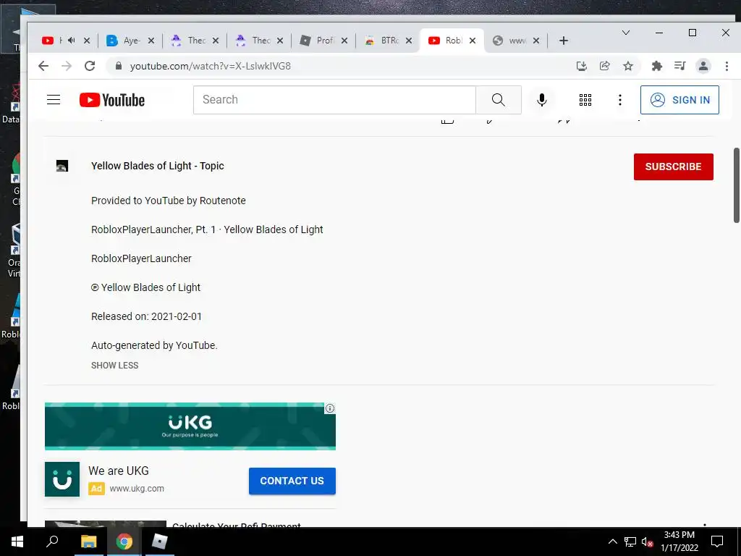Click the Roblox taskbar icon
This screenshot has height=556, width=741.
pos(160,542)
